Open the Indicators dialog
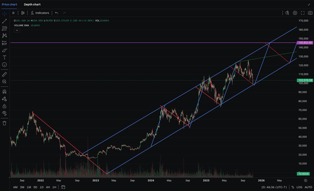314x191 pixels. tap(40, 13)
